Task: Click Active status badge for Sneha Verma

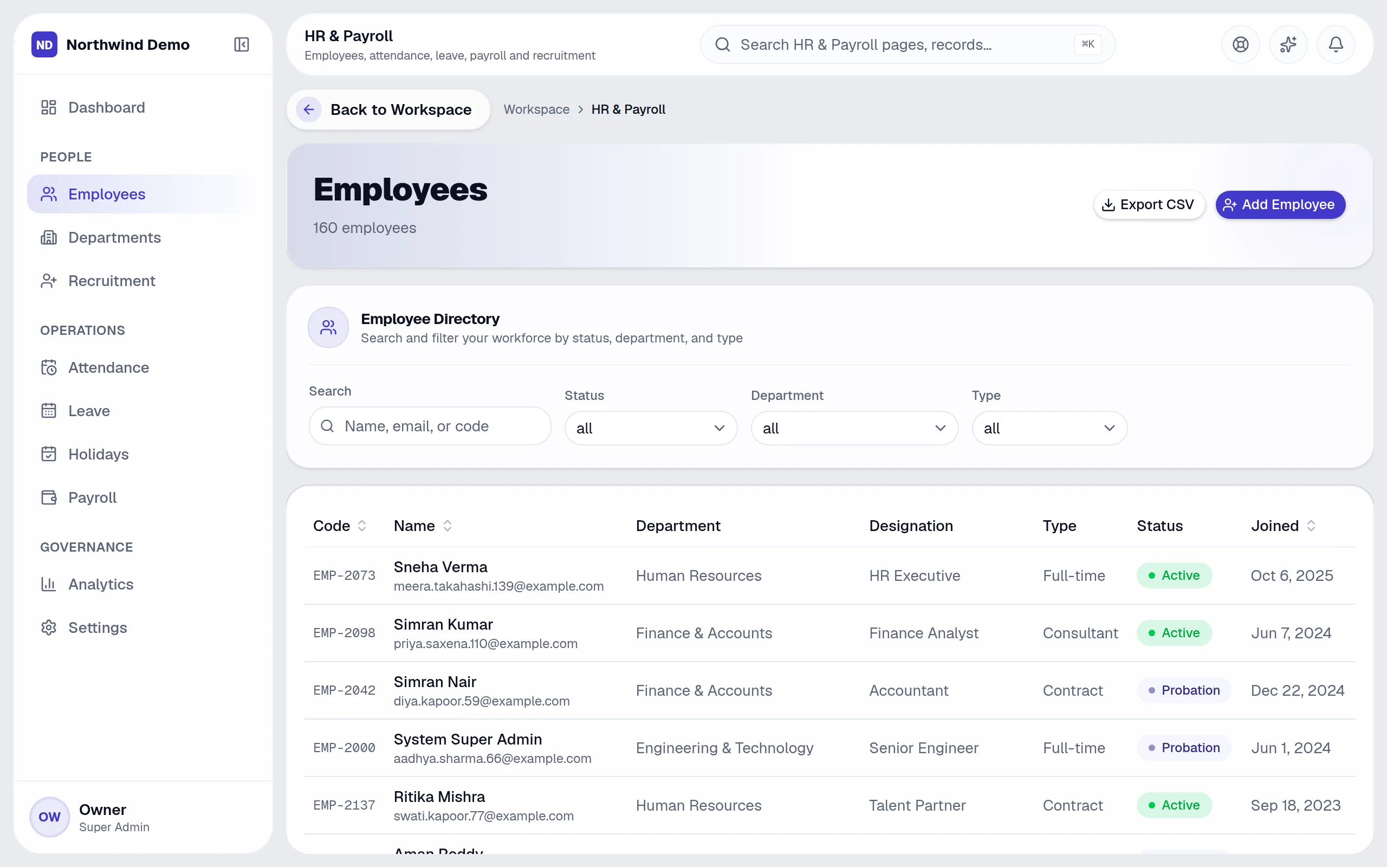Action: 1174,575
